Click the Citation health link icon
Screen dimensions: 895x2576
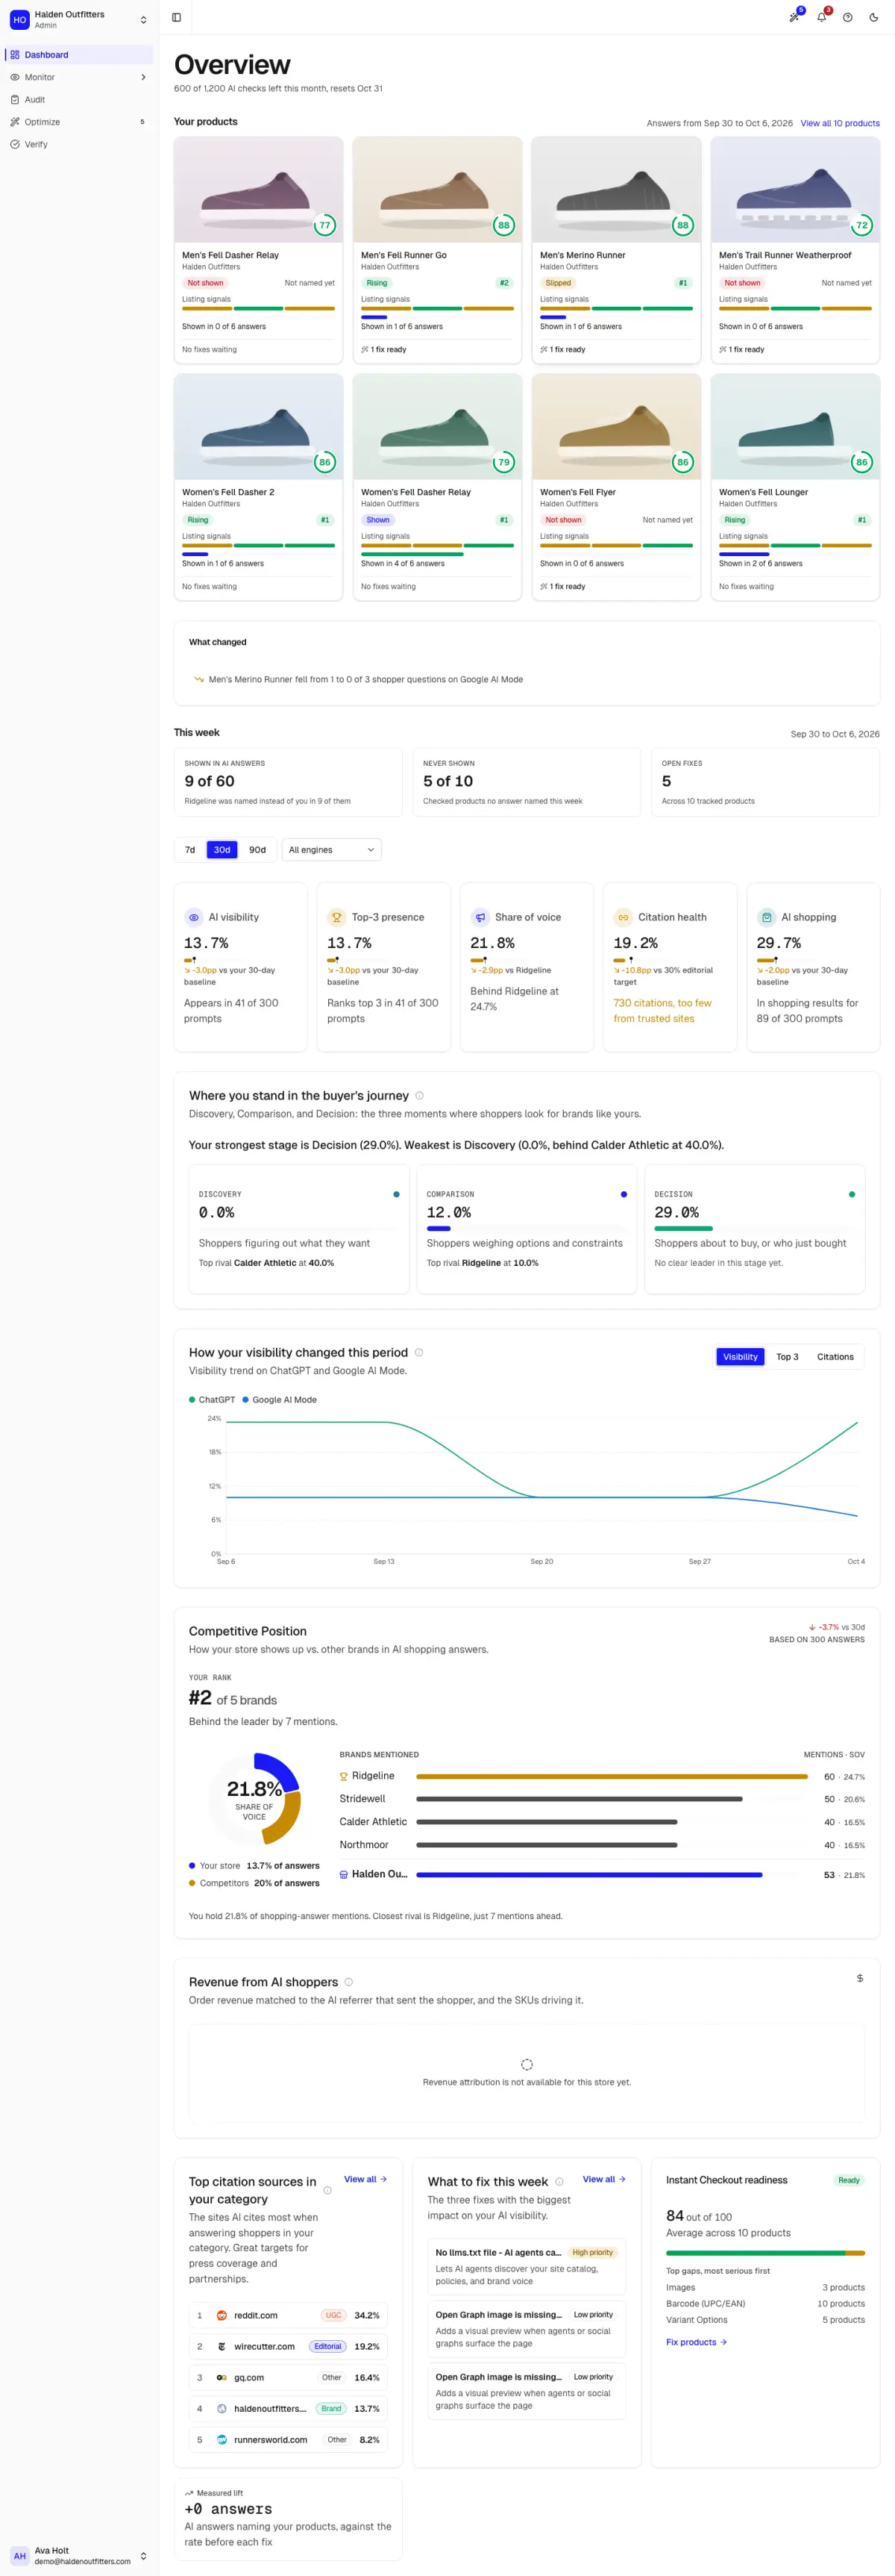624,917
